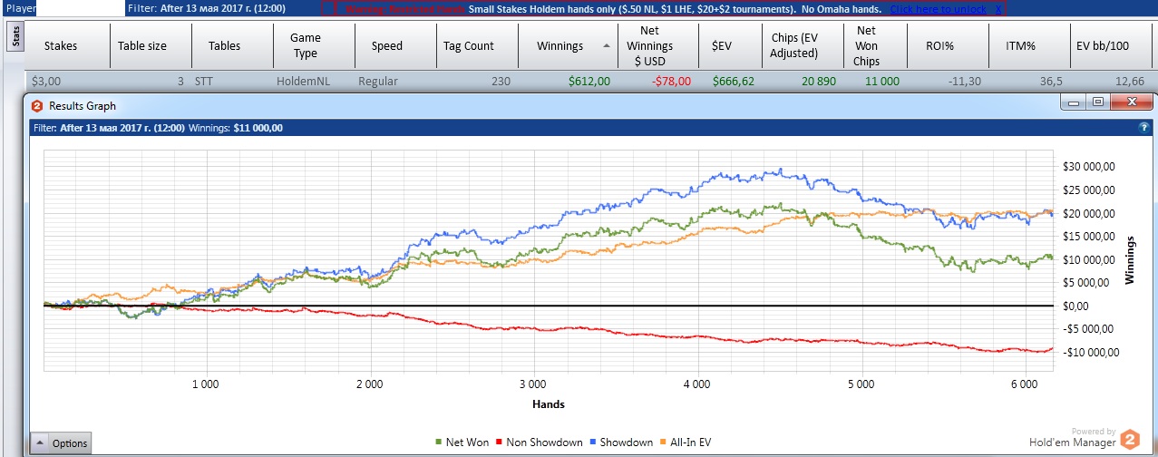Maximize the Results Graph window

[1097, 103]
